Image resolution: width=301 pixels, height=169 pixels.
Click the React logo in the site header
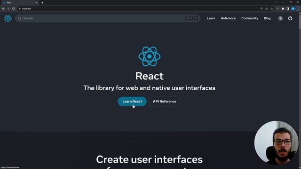[8, 18]
